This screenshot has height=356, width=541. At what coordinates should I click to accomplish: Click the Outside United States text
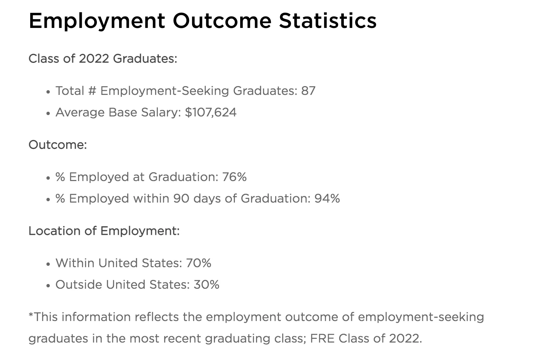click(x=122, y=285)
